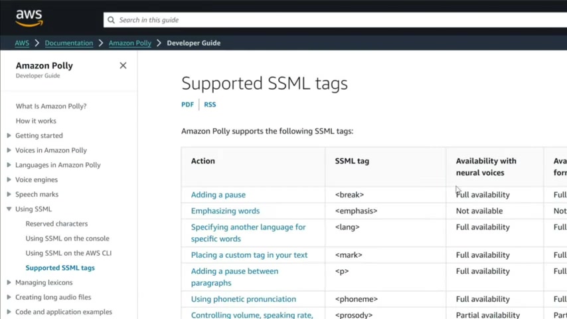Click the Amazon Polly sidebar title
This screenshot has width=567, height=319.
tap(44, 66)
